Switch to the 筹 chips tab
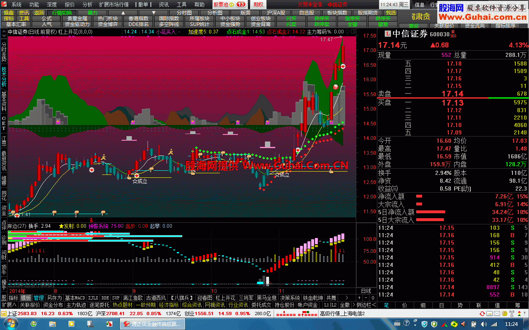 pos(518,305)
